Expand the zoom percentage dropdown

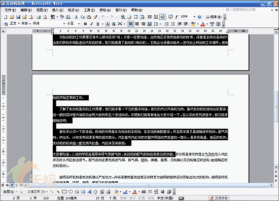(194, 17)
